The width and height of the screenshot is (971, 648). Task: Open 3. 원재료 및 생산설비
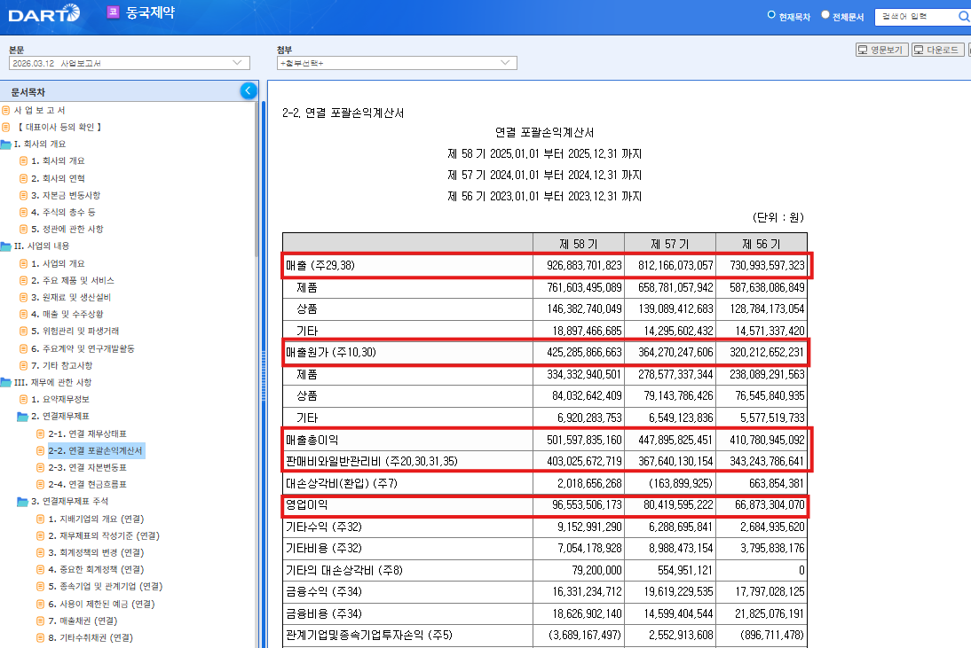coord(71,298)
